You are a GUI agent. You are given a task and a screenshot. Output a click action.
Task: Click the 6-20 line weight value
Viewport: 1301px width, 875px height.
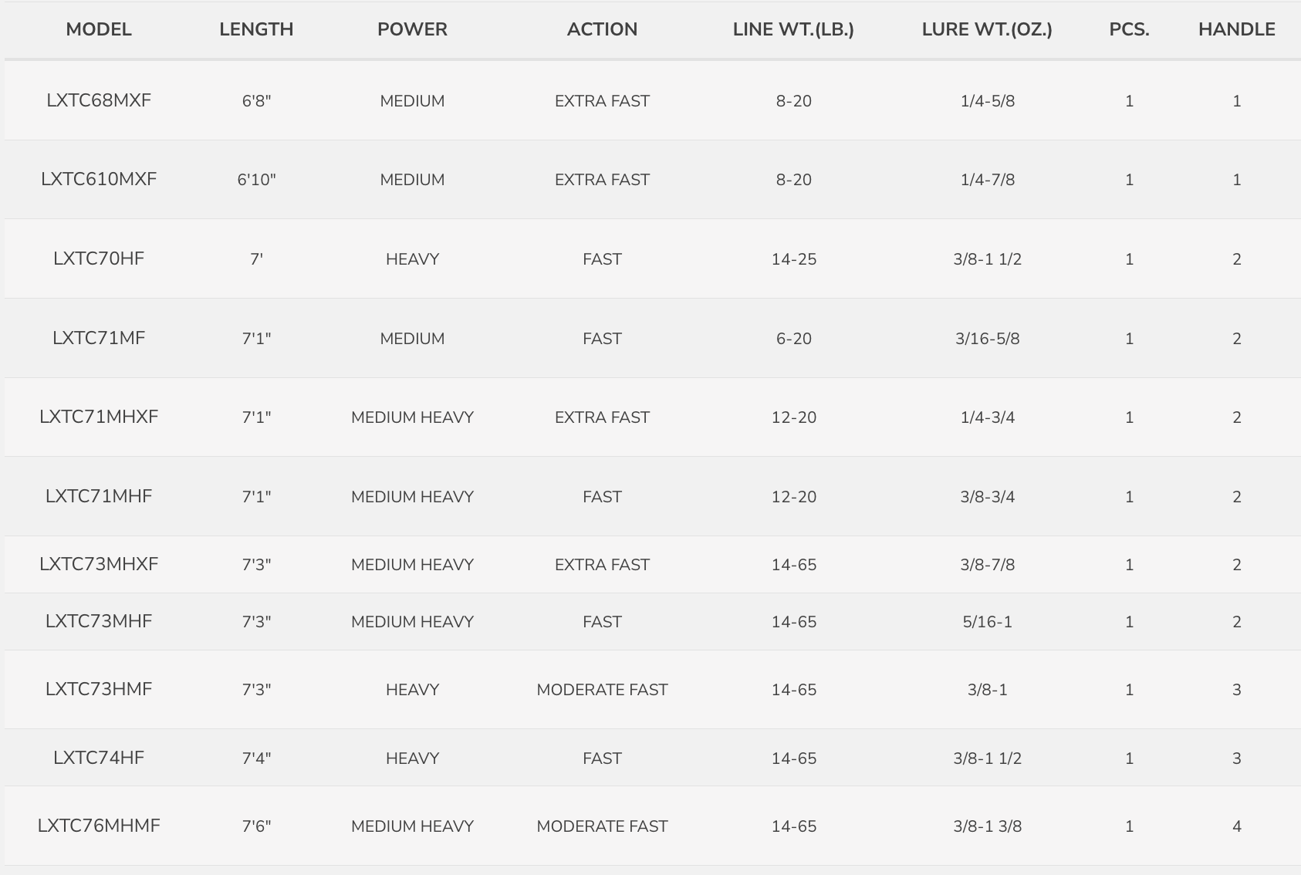pyautogui.click(x=793, y=339)
